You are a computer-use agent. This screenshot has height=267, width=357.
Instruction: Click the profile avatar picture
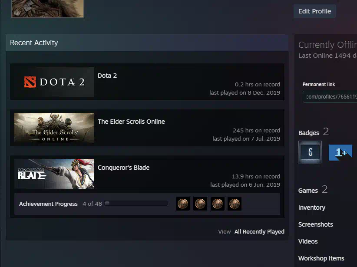pyautogui.click(x=48, y=9)
